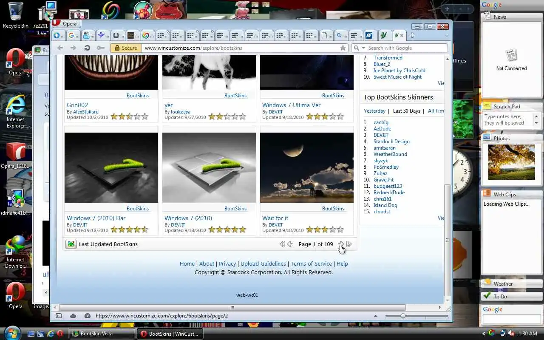This screenshot has width=544, height=340.
Task: Click the Last Updated BootSkins icon
Action: tap(71, 244)
